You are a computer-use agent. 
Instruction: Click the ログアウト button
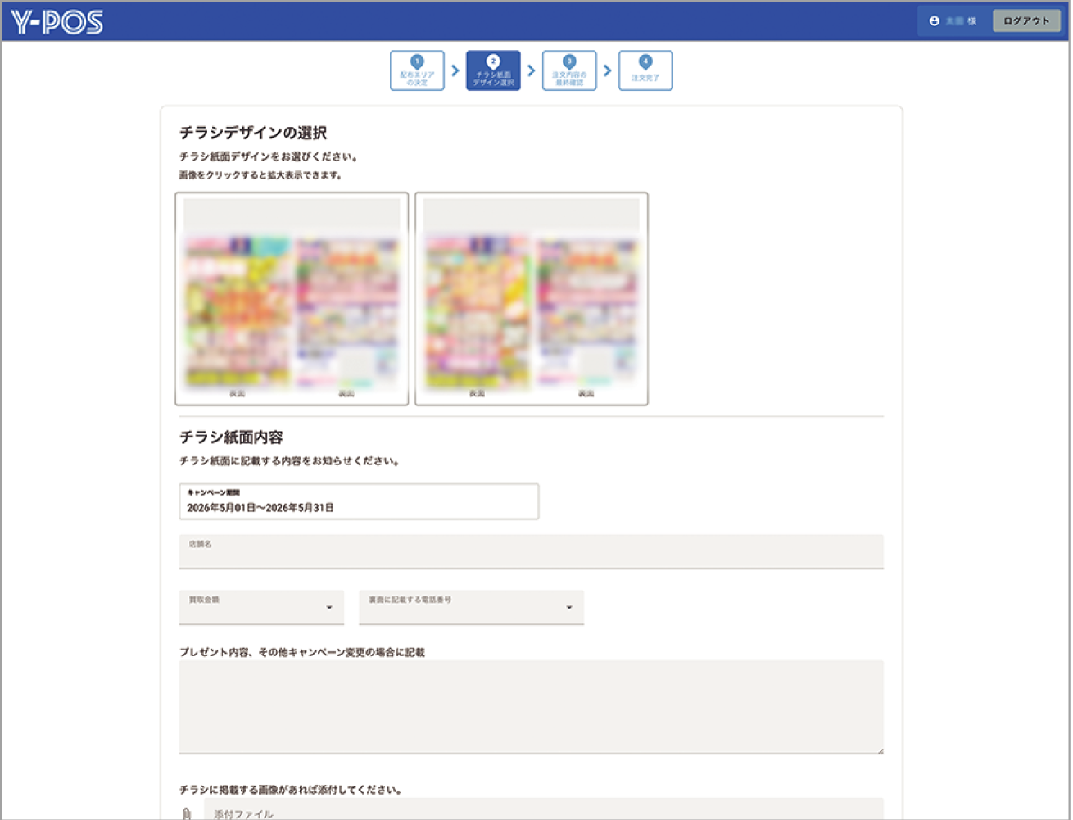[1026, 21]
